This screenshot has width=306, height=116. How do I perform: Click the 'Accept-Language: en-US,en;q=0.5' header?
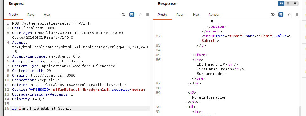(46, 56)
